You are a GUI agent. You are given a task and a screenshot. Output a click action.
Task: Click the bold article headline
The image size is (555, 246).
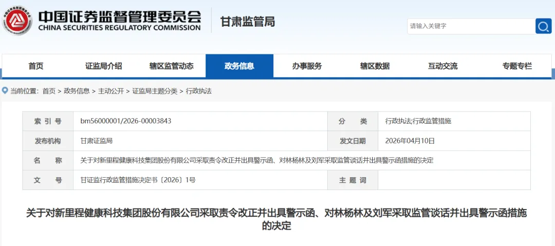pos(276,219)
